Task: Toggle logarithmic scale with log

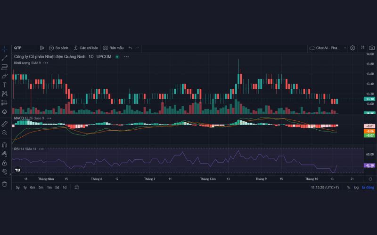Action: tap(356, 188)
